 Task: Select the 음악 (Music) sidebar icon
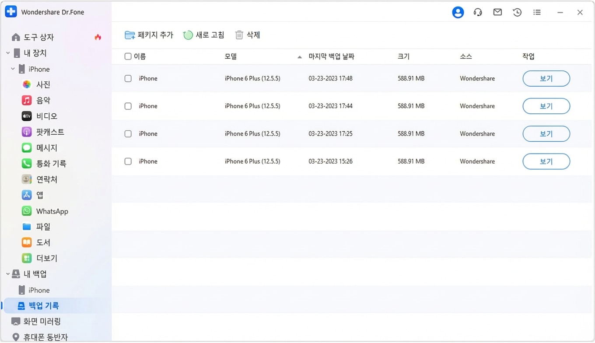[x=27, y=100]
